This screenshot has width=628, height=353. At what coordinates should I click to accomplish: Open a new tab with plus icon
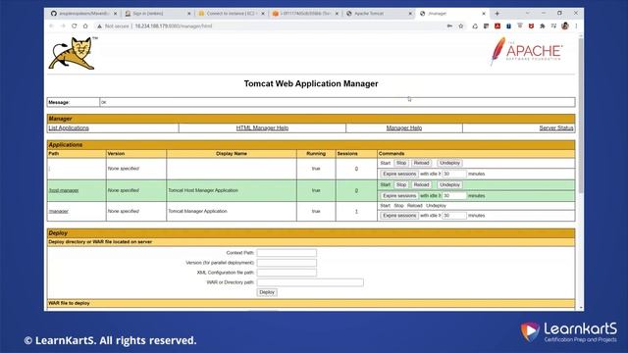[x=497, y=13]
